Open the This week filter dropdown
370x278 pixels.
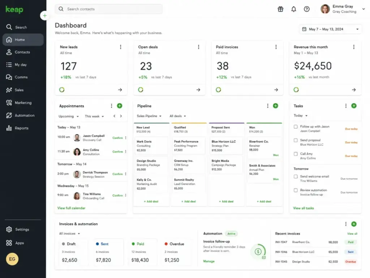tap(94, 116)
